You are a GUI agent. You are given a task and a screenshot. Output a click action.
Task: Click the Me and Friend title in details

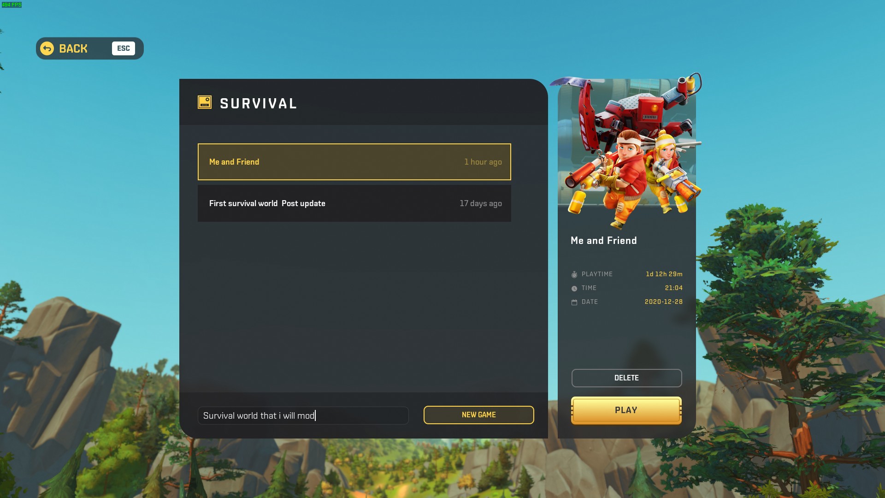click(x=603, y=241)
